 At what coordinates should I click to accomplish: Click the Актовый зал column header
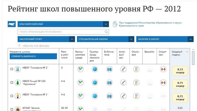tap(122, 55)
